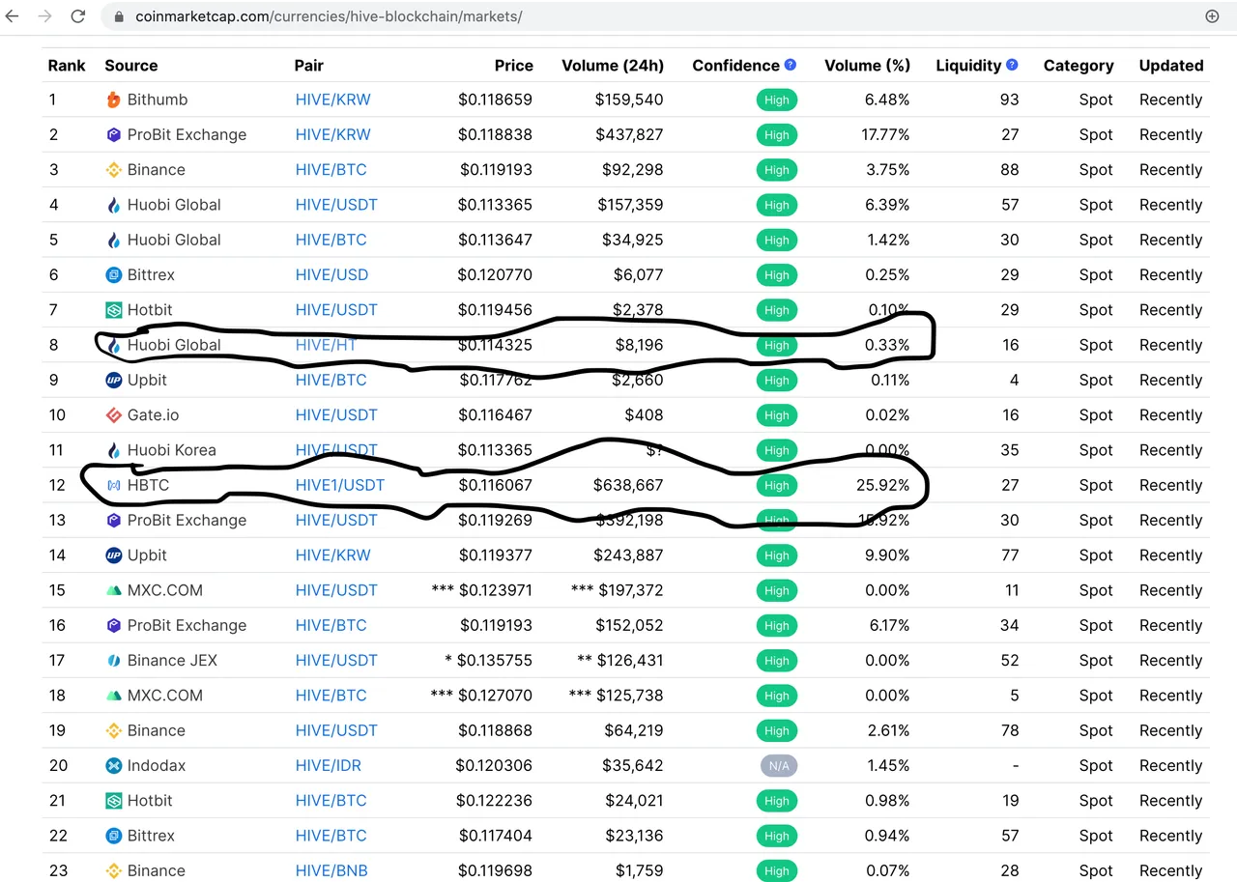Click the Binance logo in row 23
Viewport: 1237px width, 882px height.
click(113, 870)
